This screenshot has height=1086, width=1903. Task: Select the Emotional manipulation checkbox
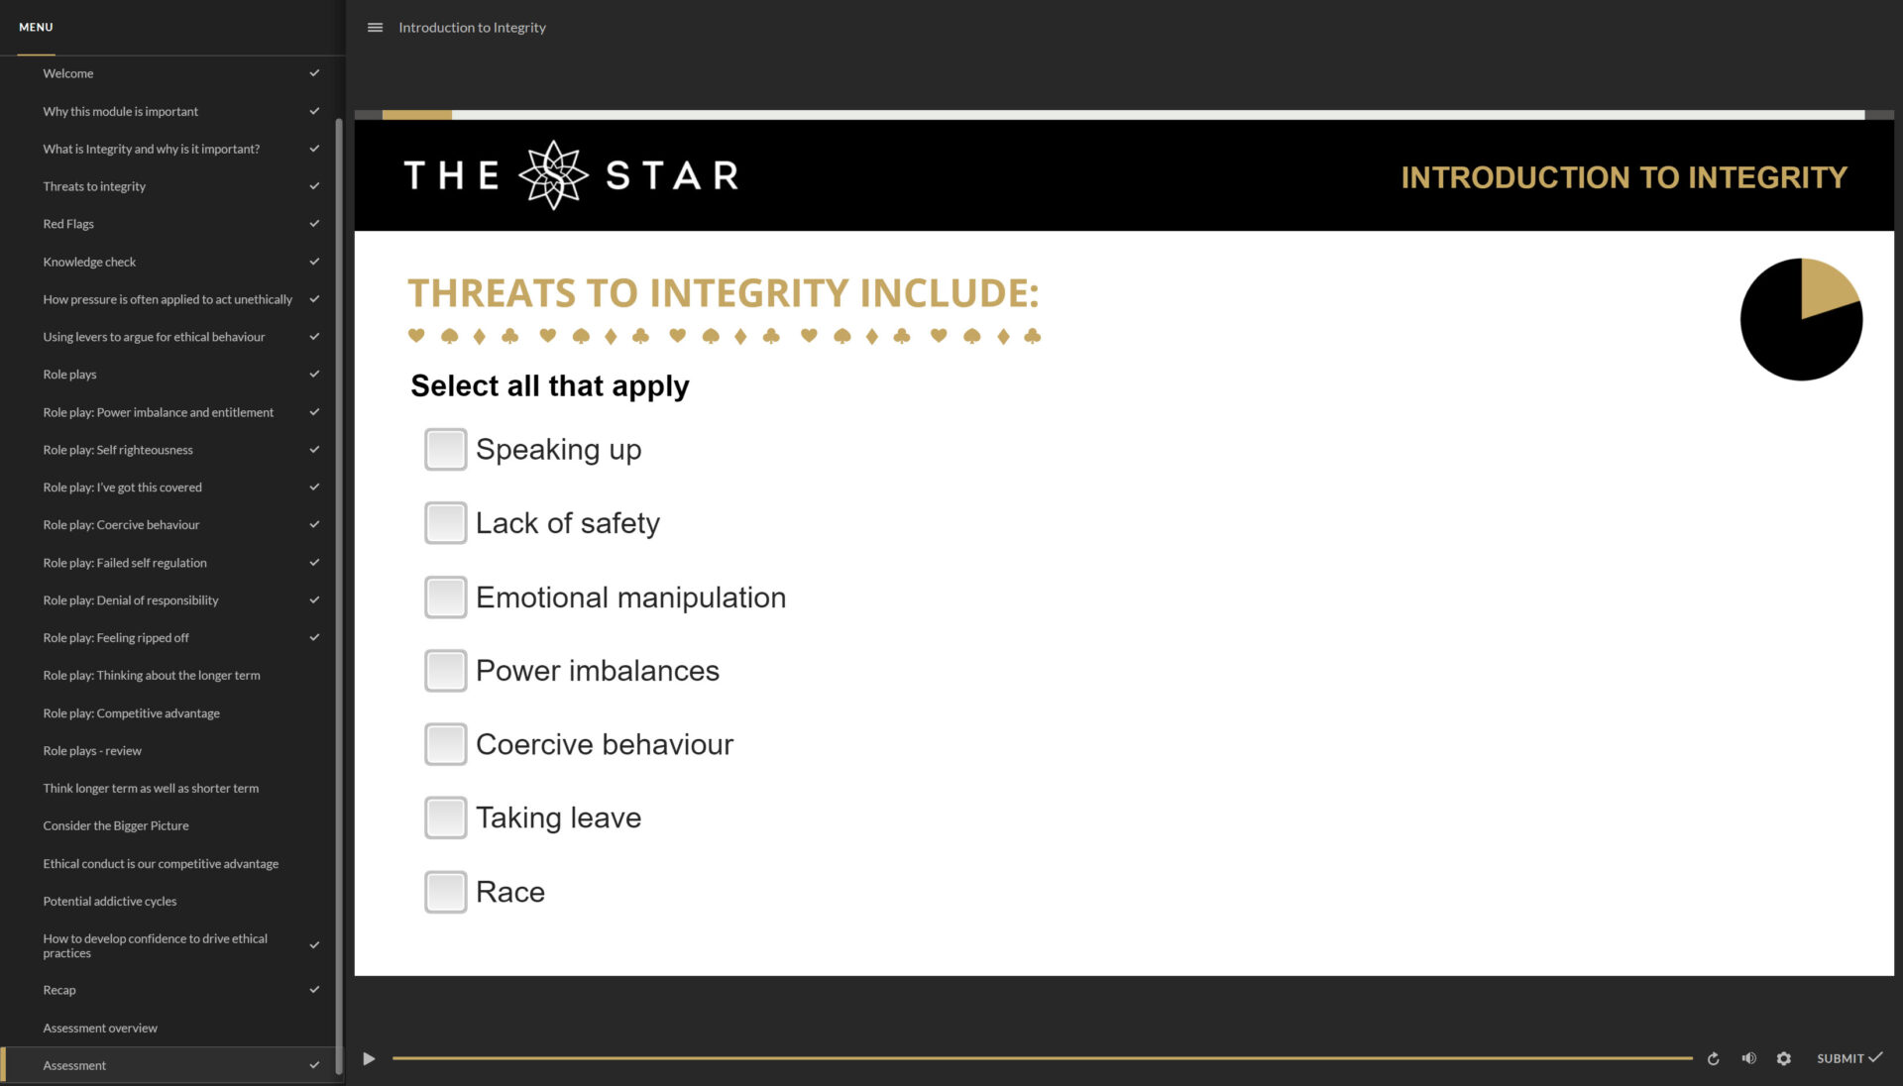(445, 597)
